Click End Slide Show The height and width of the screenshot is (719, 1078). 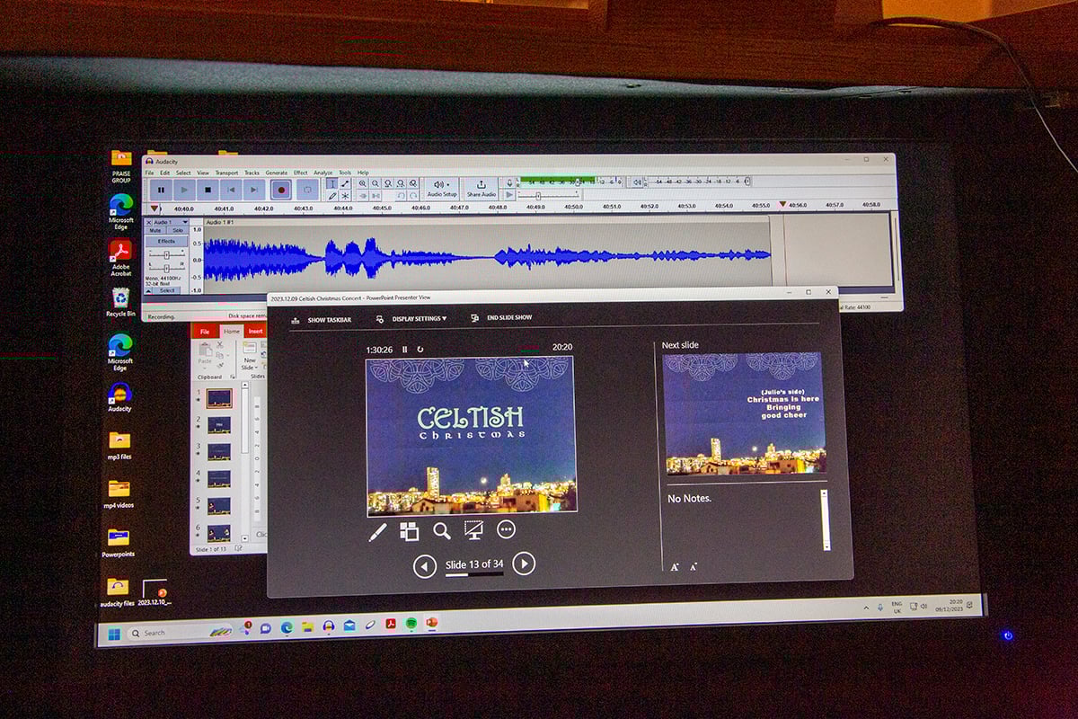click(508, 318)
